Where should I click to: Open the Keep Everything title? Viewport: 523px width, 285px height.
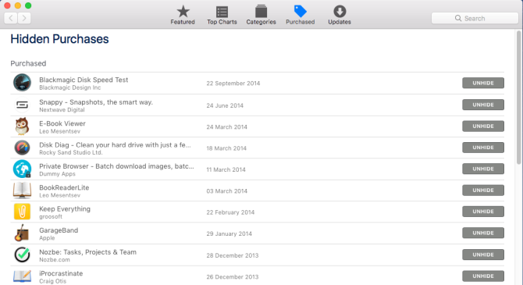(65, 209)
